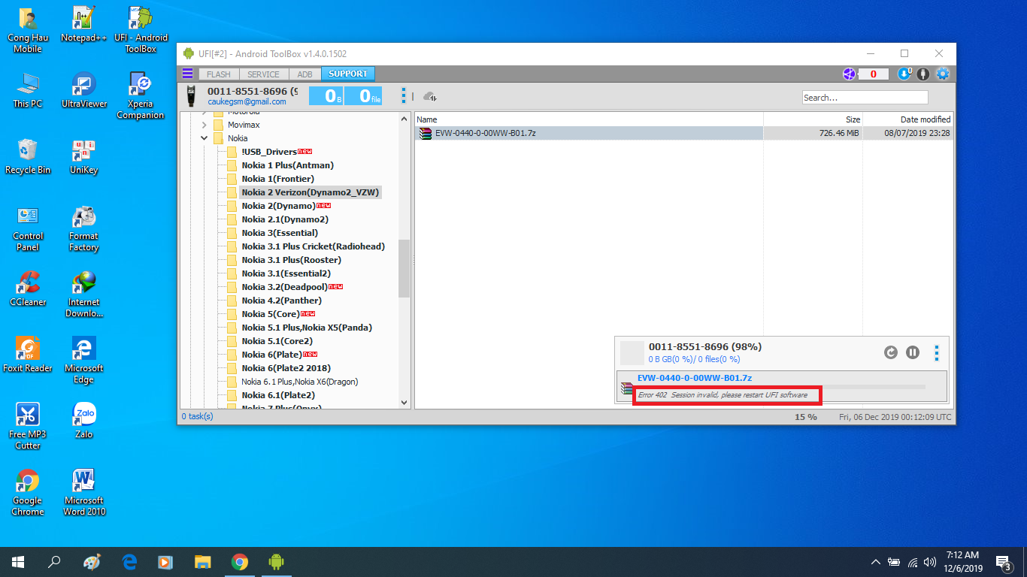Viewport: 1027px width, 577px height.
Task: Open UFI settings gear icon
Action: coord(942,74)
